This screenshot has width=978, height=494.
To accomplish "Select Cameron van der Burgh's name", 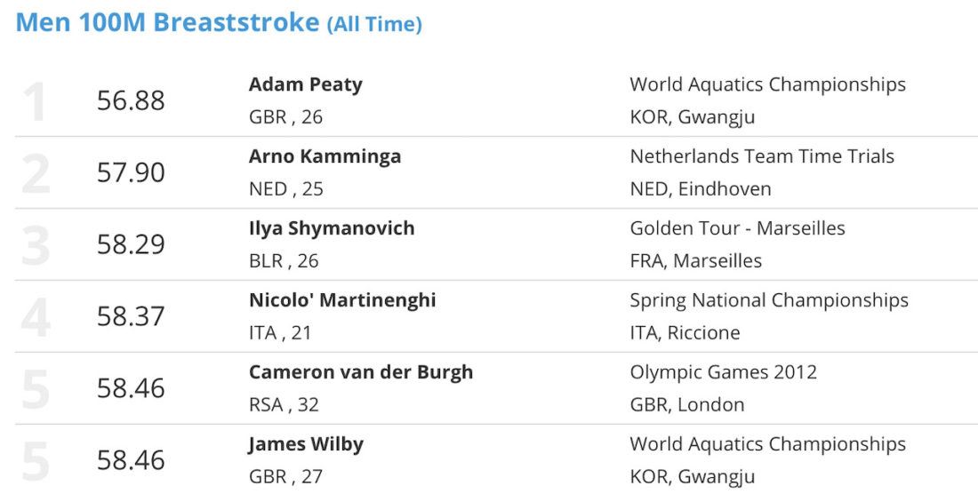I will point(360,372).
